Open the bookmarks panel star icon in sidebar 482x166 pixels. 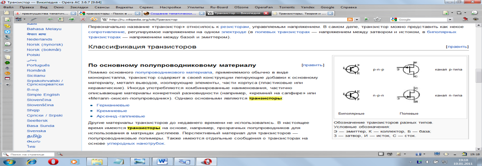[7, 20]
